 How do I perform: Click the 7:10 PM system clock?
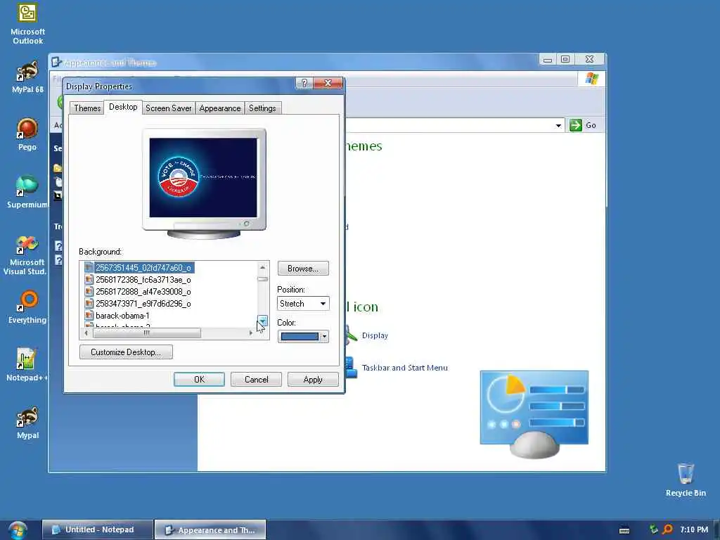click(694, 529)
